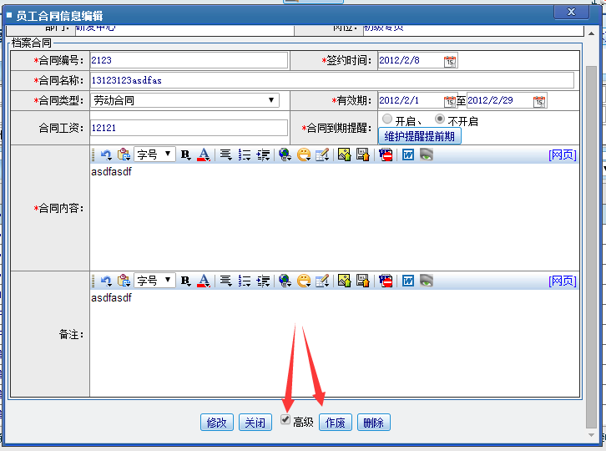Click Word import icon in 合同内容 toolbar
The height and width of the screenshot is (451, 606).
tap(408, 155)
